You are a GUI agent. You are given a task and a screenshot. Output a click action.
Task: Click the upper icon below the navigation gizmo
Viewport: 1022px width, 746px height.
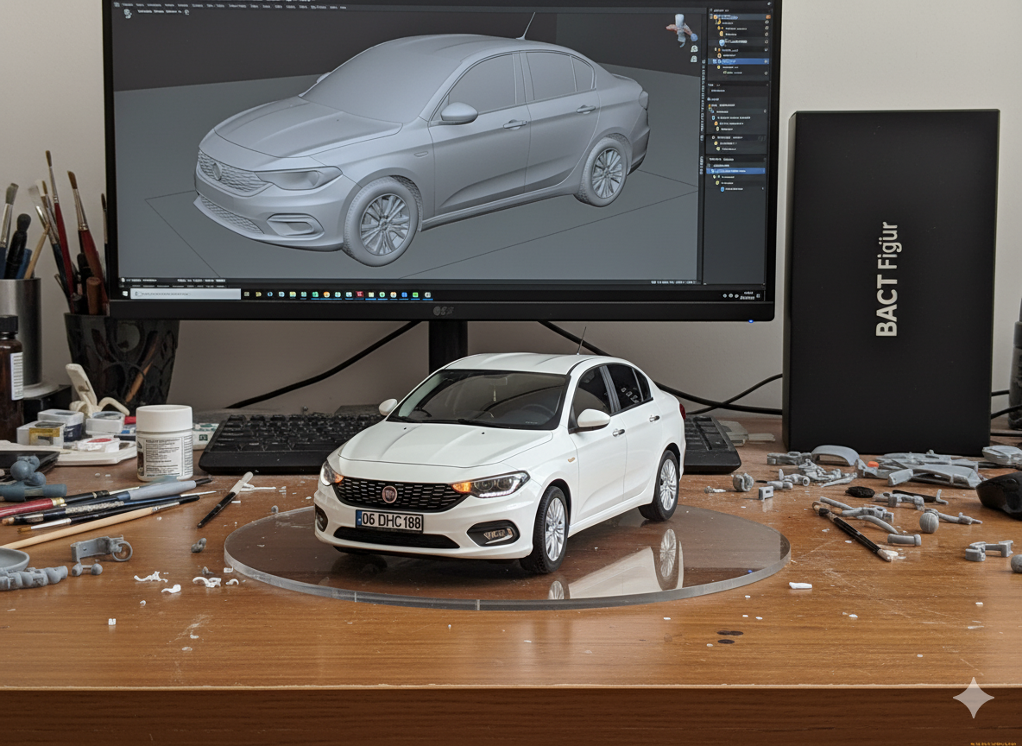pos(694,49)
